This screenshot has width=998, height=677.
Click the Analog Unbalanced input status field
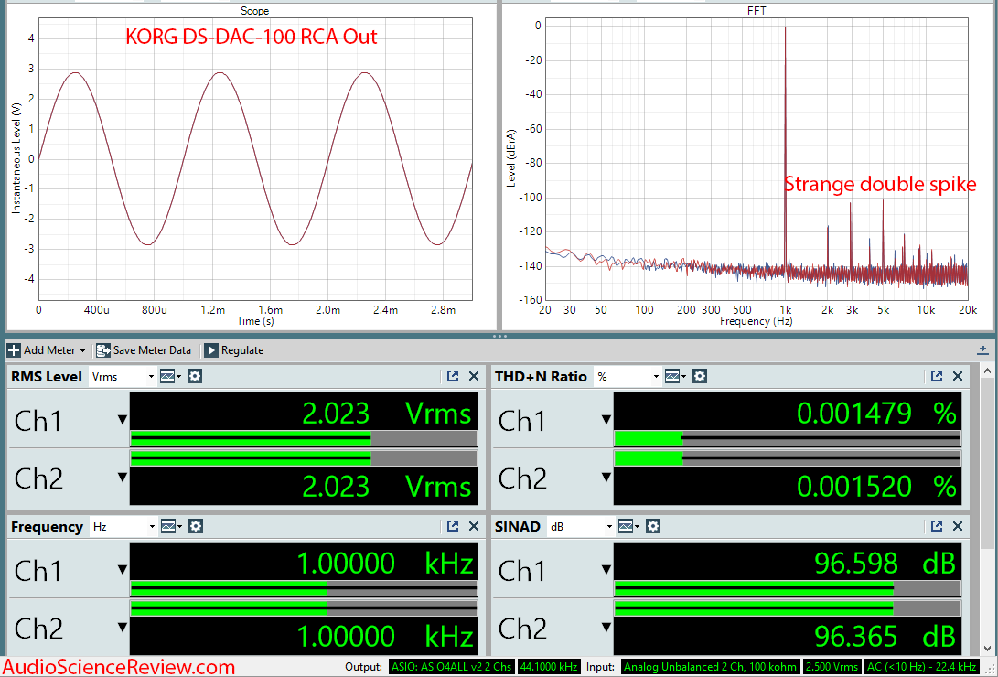(711, 667)
